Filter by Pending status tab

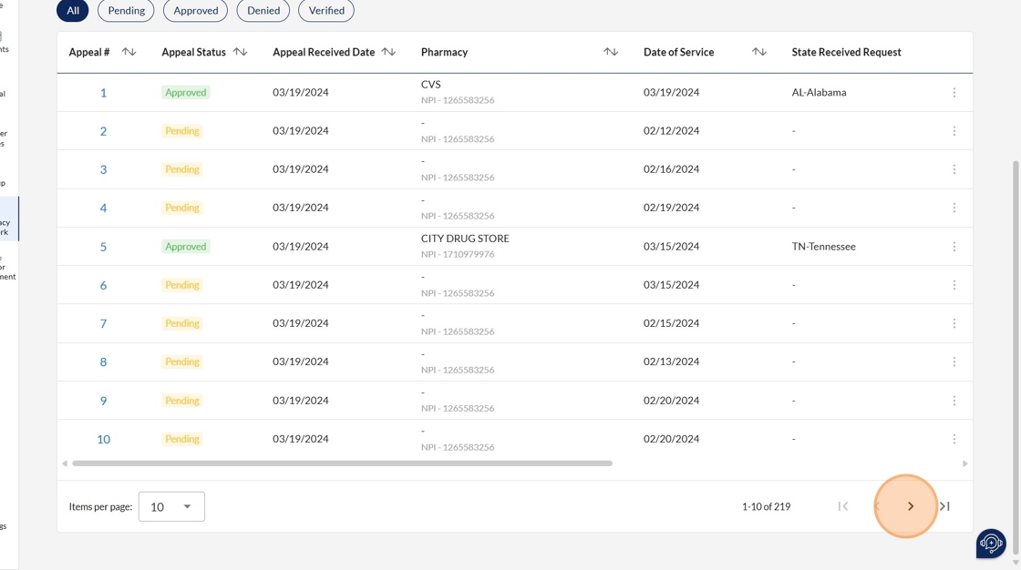pyautogui.click(x=127, y=11)
